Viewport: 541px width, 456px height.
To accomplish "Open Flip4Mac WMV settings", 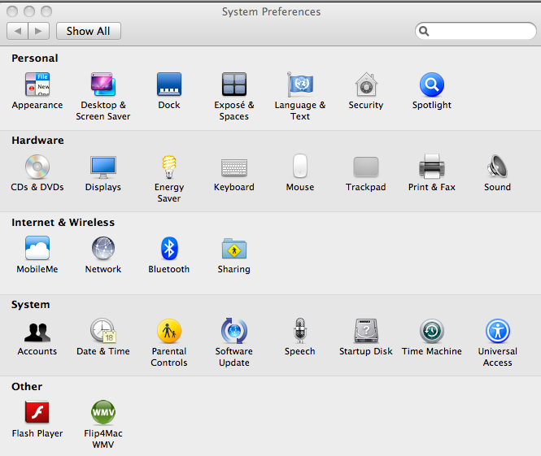I will tap(103, 414).
